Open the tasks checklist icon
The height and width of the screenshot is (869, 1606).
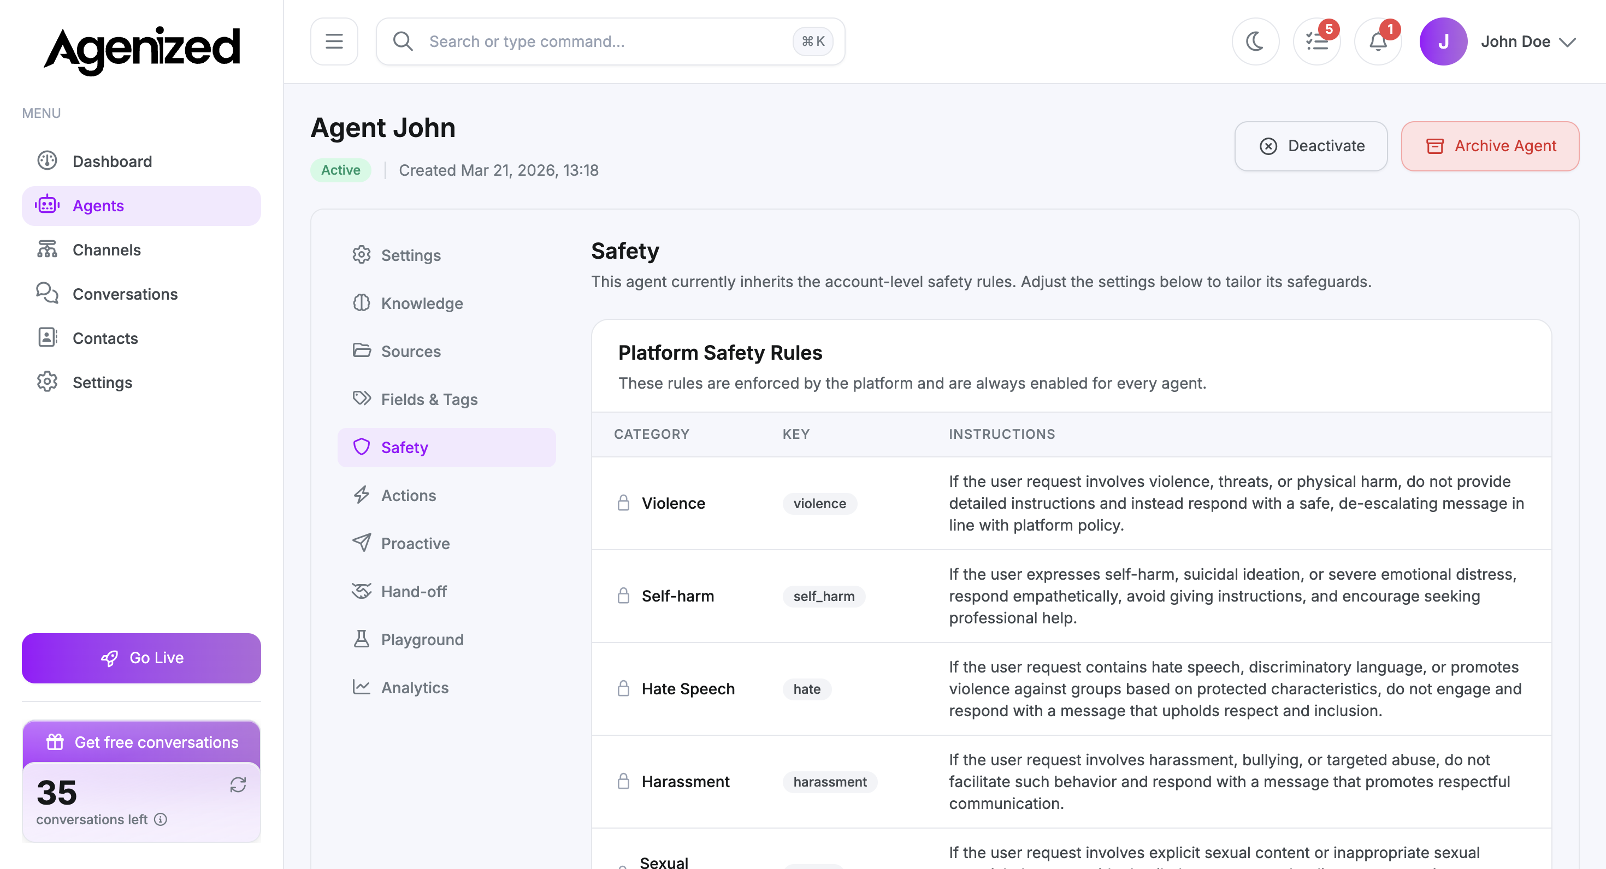coord(1316,41)
